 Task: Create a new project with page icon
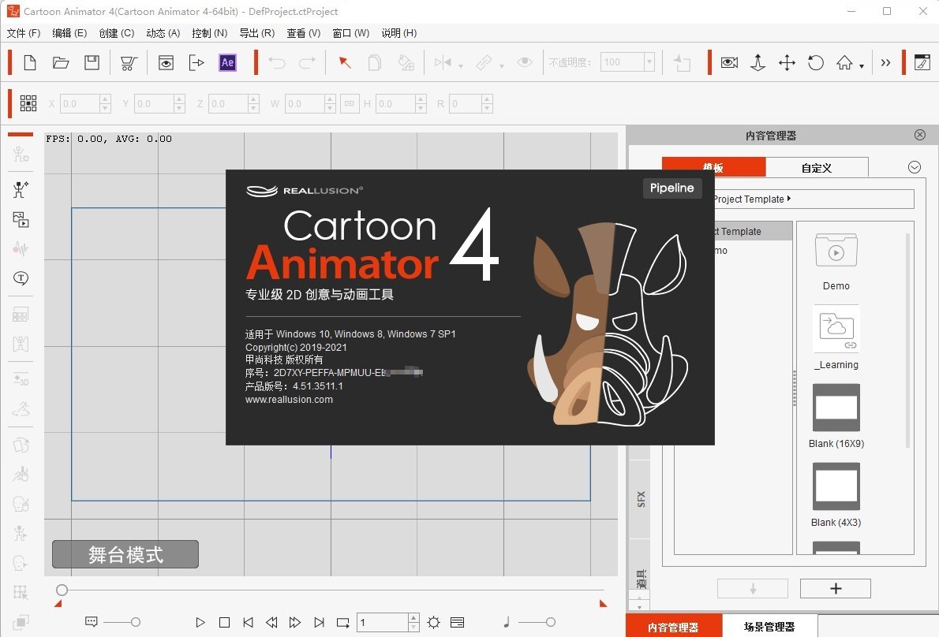tap(30, 62)
